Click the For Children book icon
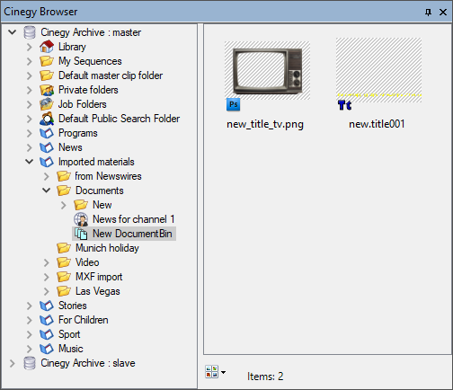Image resolution: width=453 pixels, height=390 pixels. point(47,320)
